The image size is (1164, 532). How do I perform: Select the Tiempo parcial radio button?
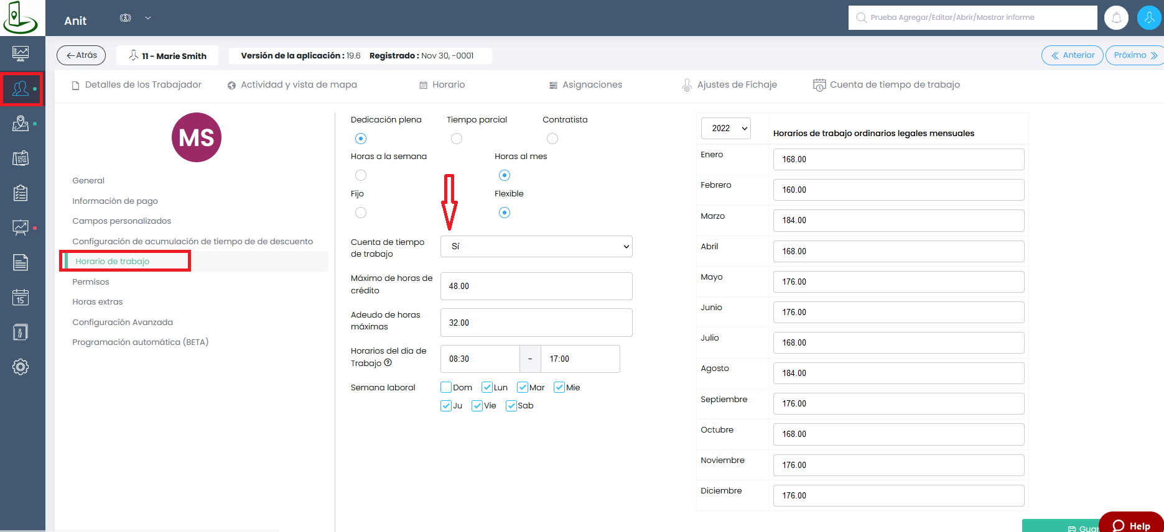click(457, 139)
